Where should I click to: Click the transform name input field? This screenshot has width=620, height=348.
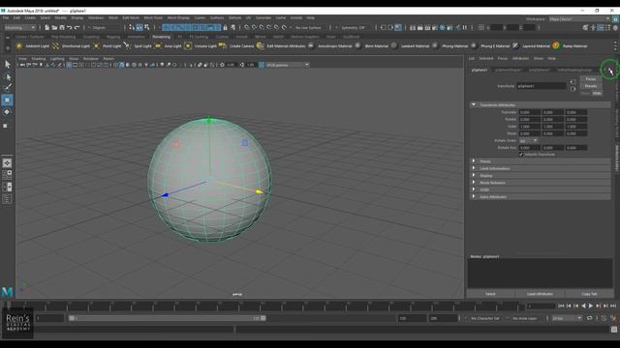[x=542, y=86]
